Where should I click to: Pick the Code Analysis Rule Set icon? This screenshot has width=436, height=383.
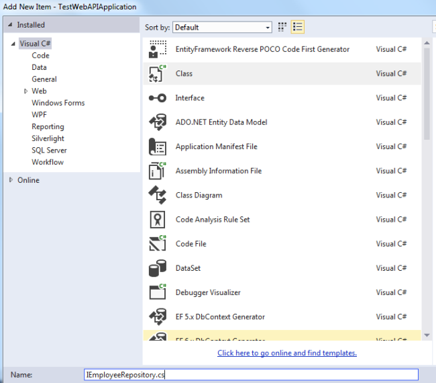point(157,220)
